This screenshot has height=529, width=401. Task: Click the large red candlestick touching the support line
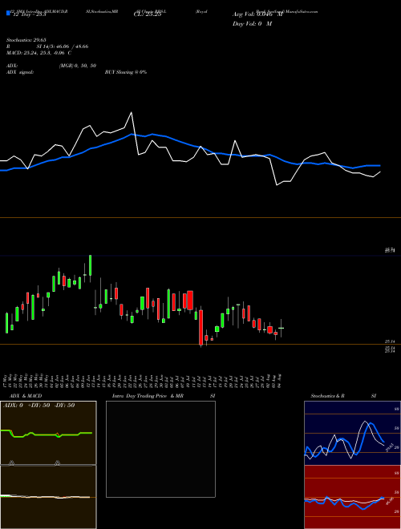pyautogui.click(x=200, y=328)
